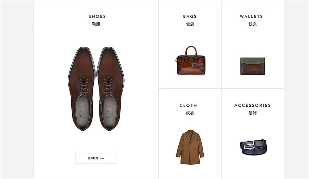Navigate to the ACCESSORIES heading
Screen dimensions: 309x179
252,105
